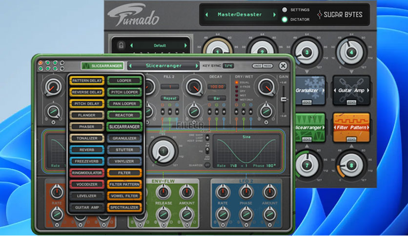Click EDIT under the Granulizer slot
The height and width of the screenshot is (236, 408).
[x=307, y=102]
